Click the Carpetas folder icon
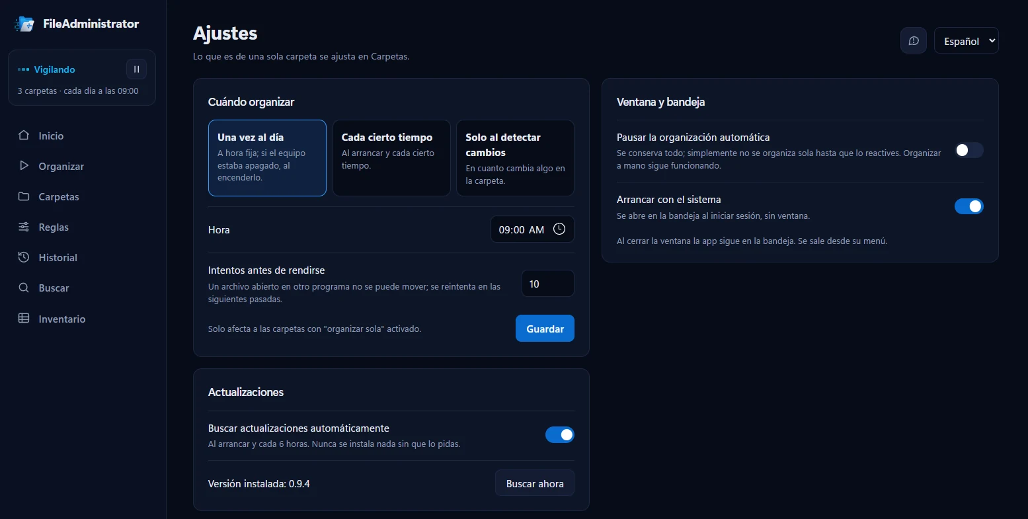 click(x=24, y=196)
